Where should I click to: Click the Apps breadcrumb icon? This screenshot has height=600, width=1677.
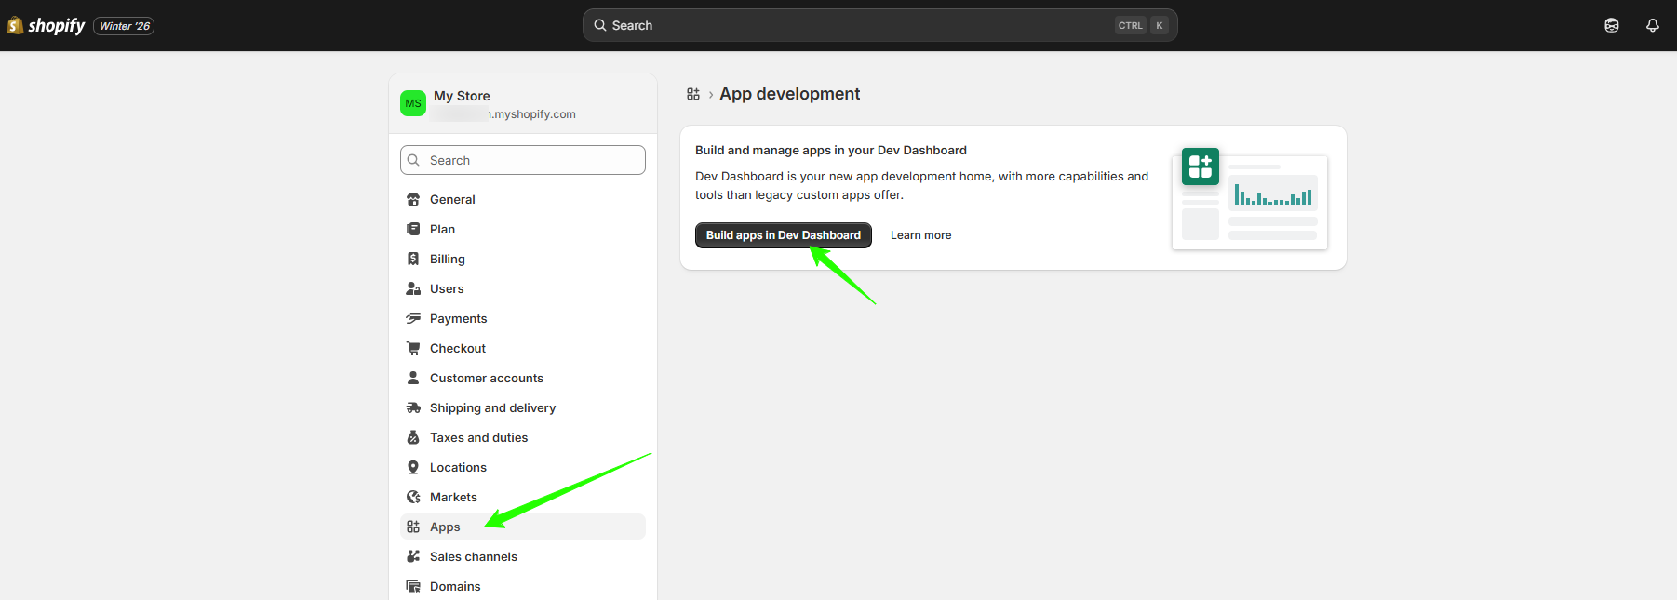693,94
